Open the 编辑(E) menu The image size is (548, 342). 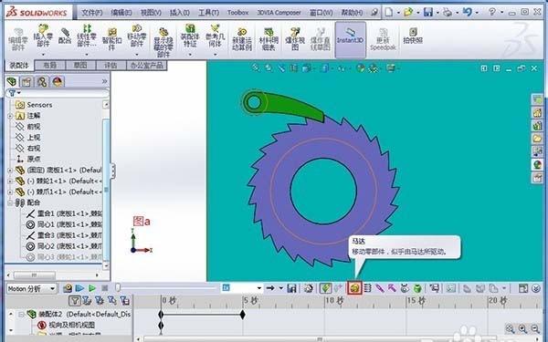pos(121,13)
